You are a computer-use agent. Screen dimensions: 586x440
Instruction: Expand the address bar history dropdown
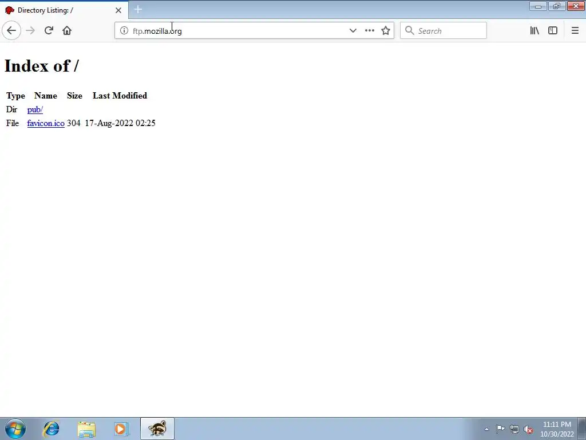click(x=353, y=30)
